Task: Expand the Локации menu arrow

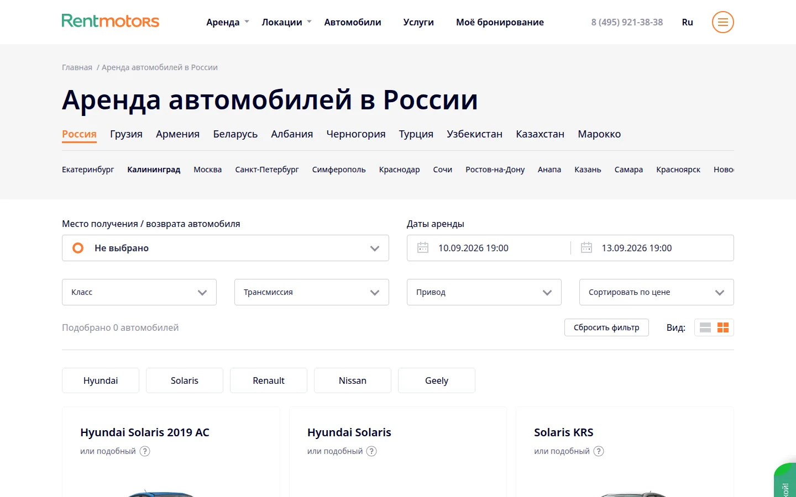Action: pos(310,22)
